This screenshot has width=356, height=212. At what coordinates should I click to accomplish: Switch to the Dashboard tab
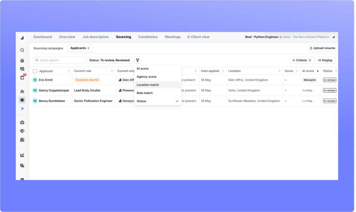[x=43, y=37]
